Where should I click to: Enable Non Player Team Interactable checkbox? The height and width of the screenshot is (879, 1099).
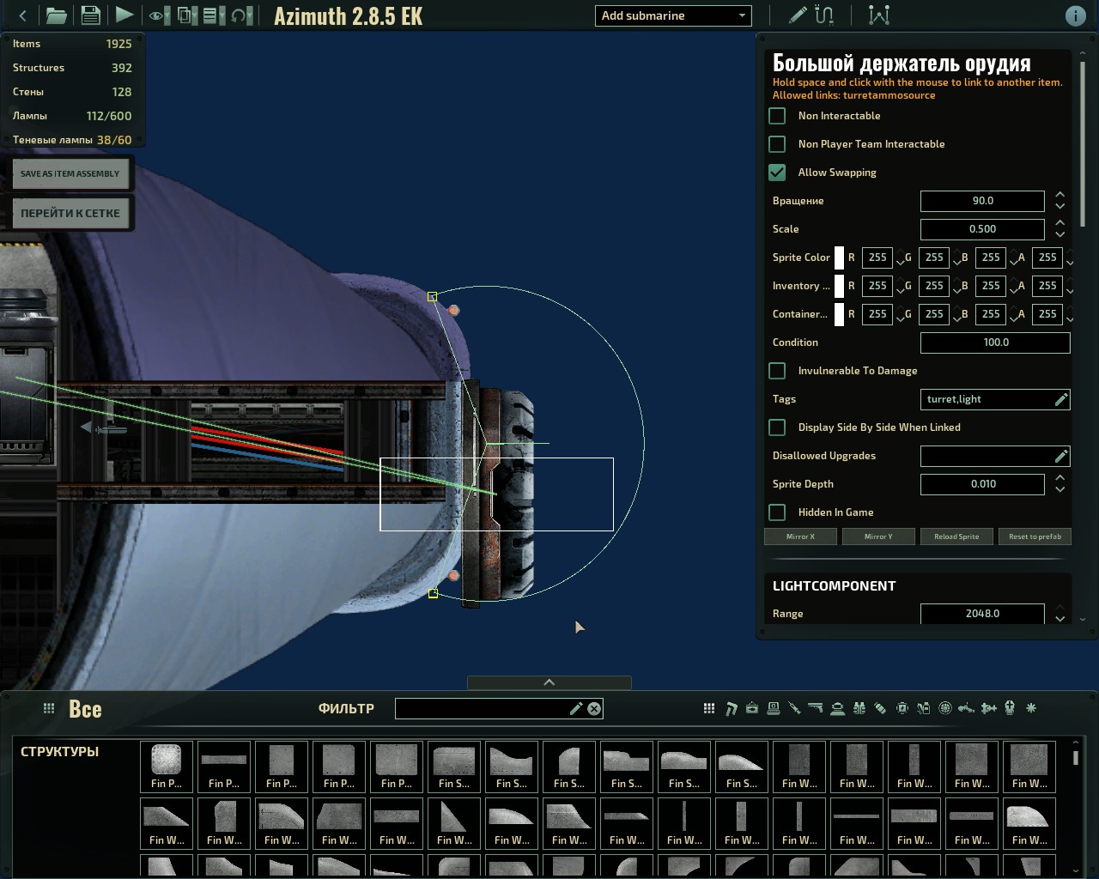(777, 143)
